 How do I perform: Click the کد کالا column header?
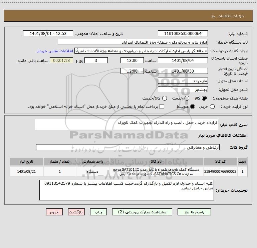coord(220,161)
